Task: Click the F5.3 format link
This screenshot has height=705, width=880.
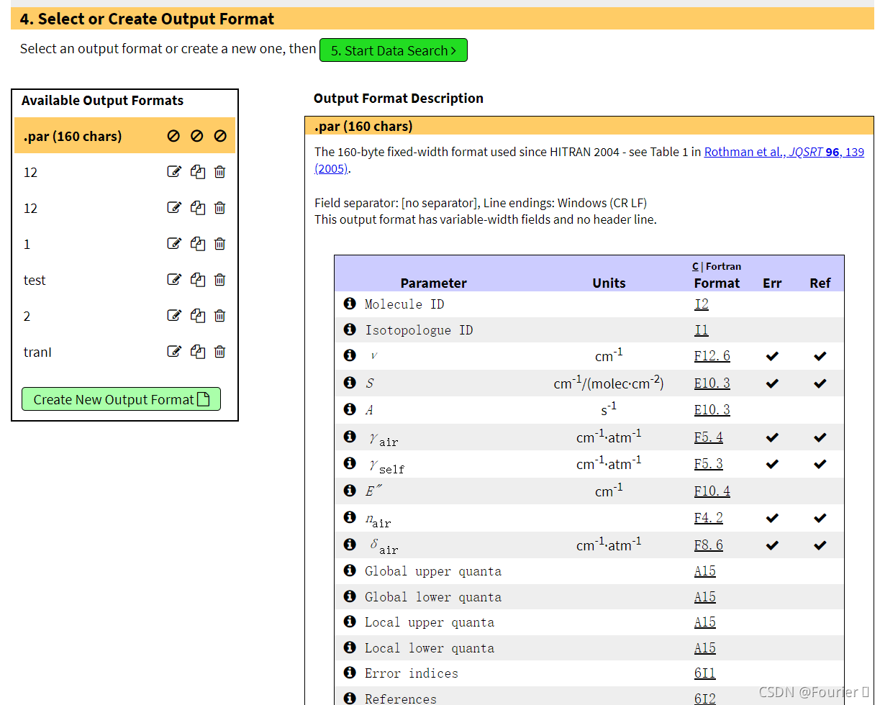Action: pos(709,463)
